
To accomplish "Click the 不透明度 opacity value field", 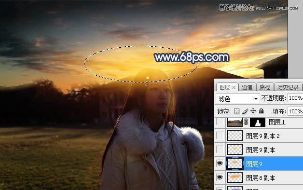I will [x=295, y=98].
